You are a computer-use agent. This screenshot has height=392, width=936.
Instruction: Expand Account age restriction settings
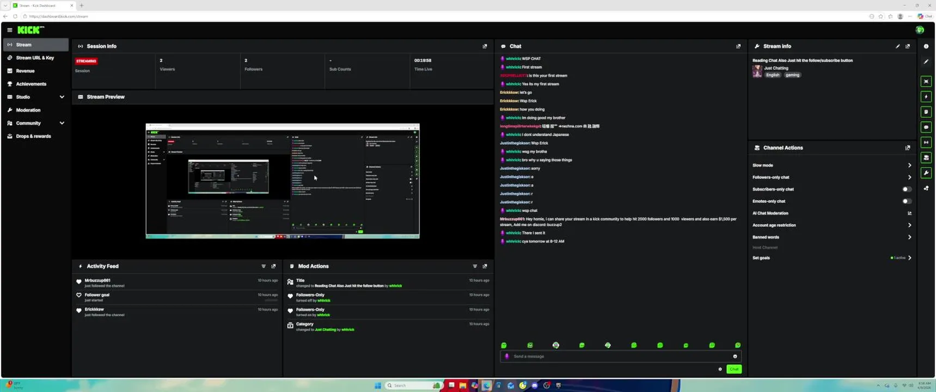(x=909, y=225)
